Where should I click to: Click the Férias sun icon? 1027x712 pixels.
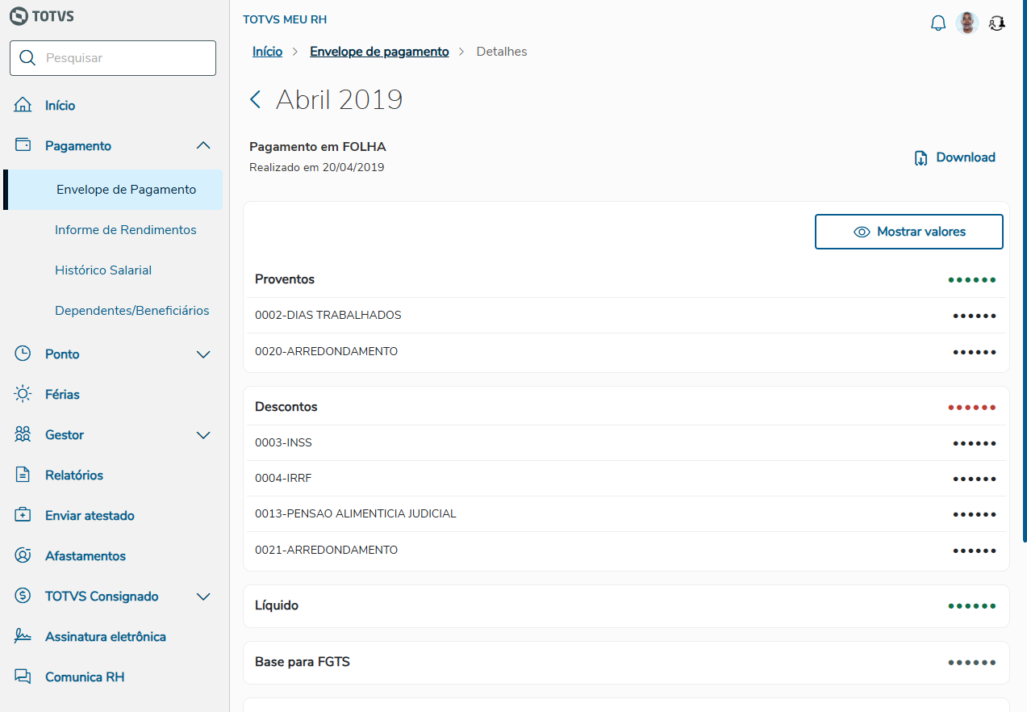click(23, 394)
